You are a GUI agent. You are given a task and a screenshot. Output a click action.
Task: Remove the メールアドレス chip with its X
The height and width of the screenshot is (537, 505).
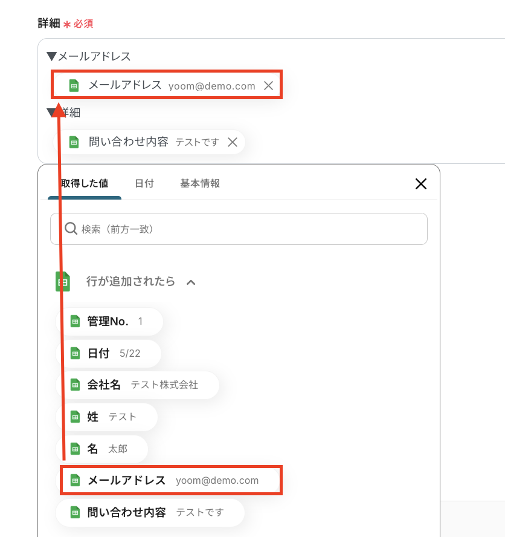click(269, 86)
